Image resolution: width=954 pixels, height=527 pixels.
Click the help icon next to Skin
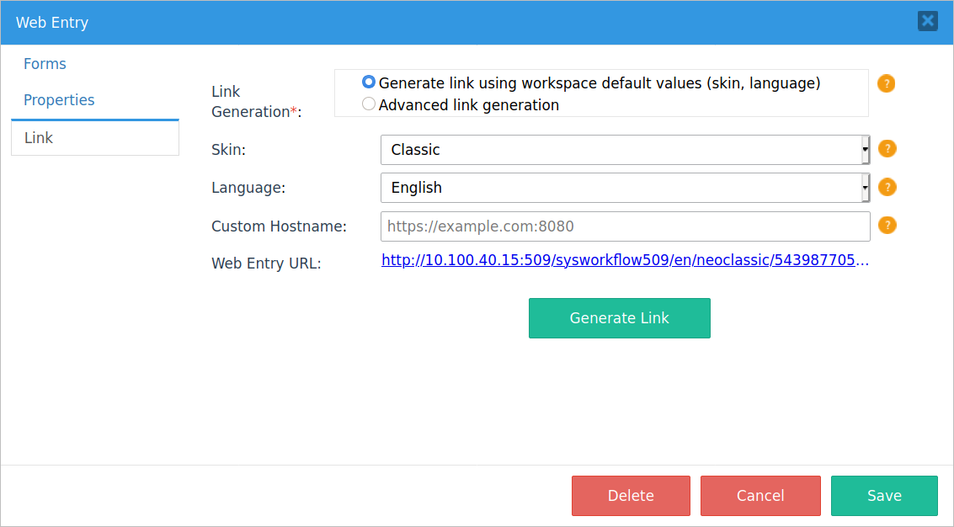coord(887,149)
